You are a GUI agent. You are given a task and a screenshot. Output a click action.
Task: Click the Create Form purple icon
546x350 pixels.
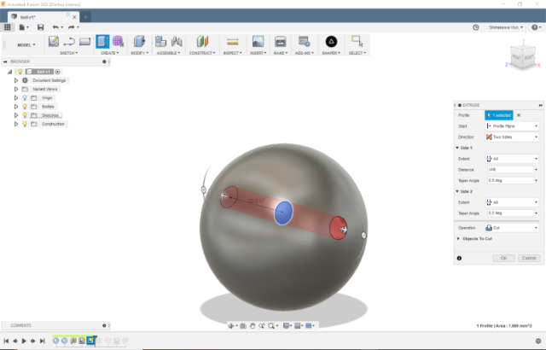tap(118, 42)
